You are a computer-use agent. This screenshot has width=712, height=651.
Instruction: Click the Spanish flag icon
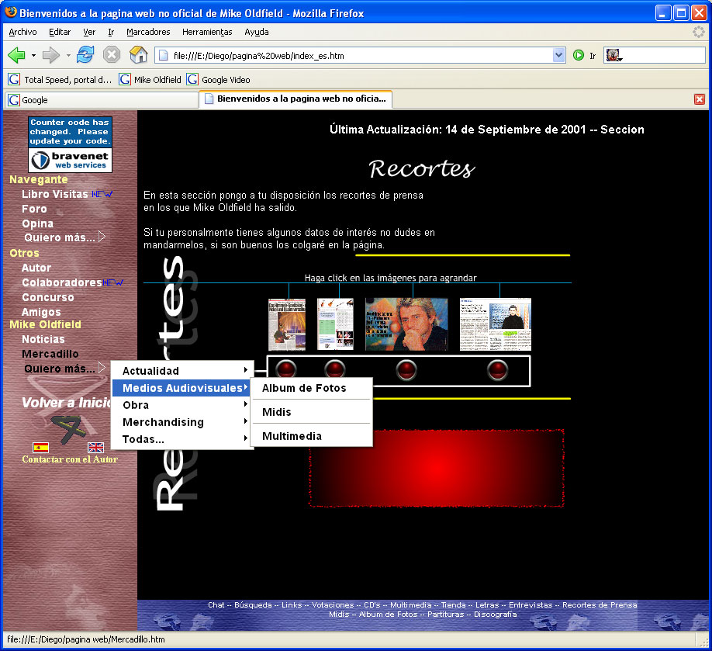(41, 448)
